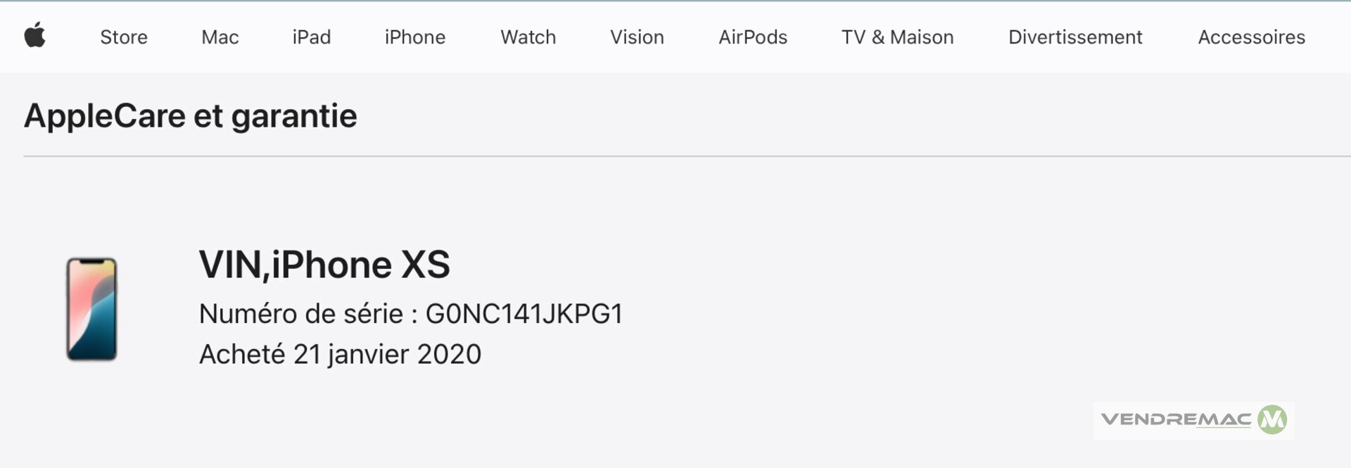
Task: Click the serial number G0NC141JKPG1
Action: 524,314
